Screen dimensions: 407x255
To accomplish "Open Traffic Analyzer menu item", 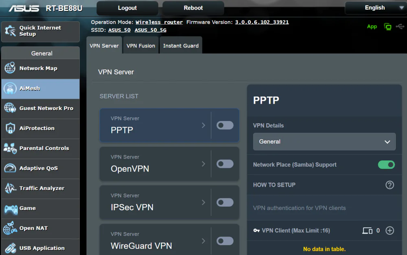I will click(x=40, y=188).
